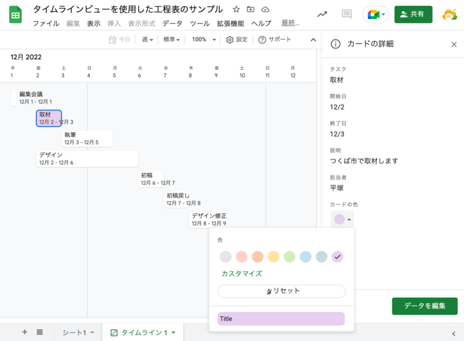Image resolution: width=464 pixels, height=341 pixels.
Task: Add a new sheet with plus
Action: point(25,332)
